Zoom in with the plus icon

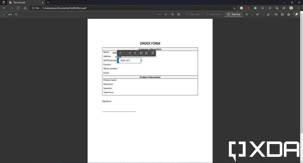(x=166, y=14)
